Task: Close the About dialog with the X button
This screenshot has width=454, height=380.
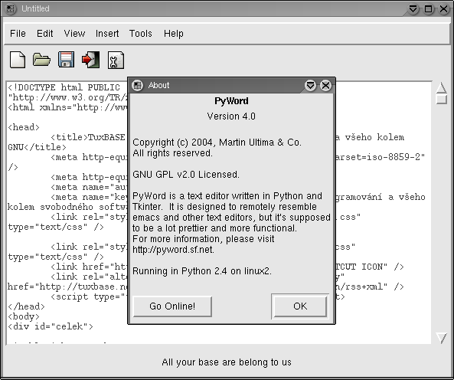Action: point(325,86)
